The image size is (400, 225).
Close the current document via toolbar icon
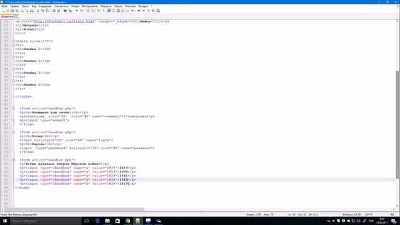pyautogui.click(x=22, y=11)
